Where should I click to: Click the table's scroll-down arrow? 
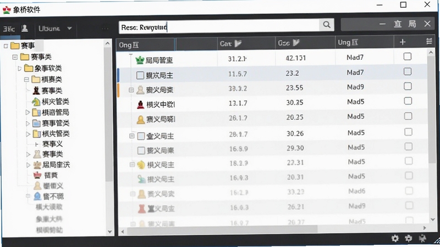point(432,220)
